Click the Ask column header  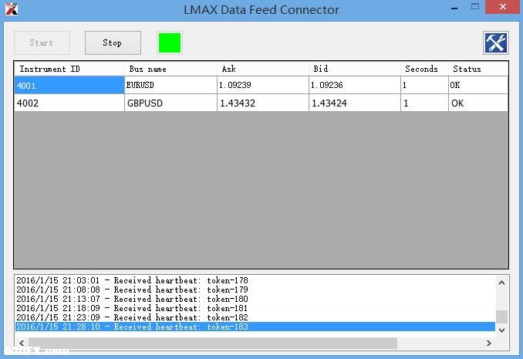click(x=263, y=69)
